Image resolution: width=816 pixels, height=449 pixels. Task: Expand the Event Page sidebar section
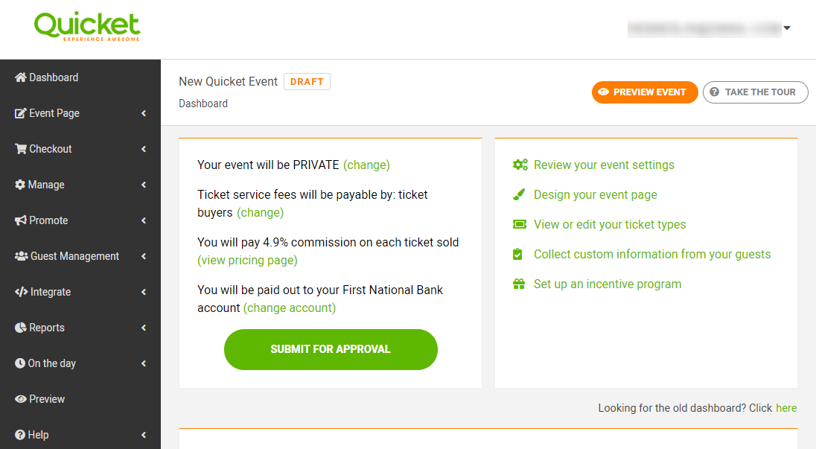coord(143,113)
